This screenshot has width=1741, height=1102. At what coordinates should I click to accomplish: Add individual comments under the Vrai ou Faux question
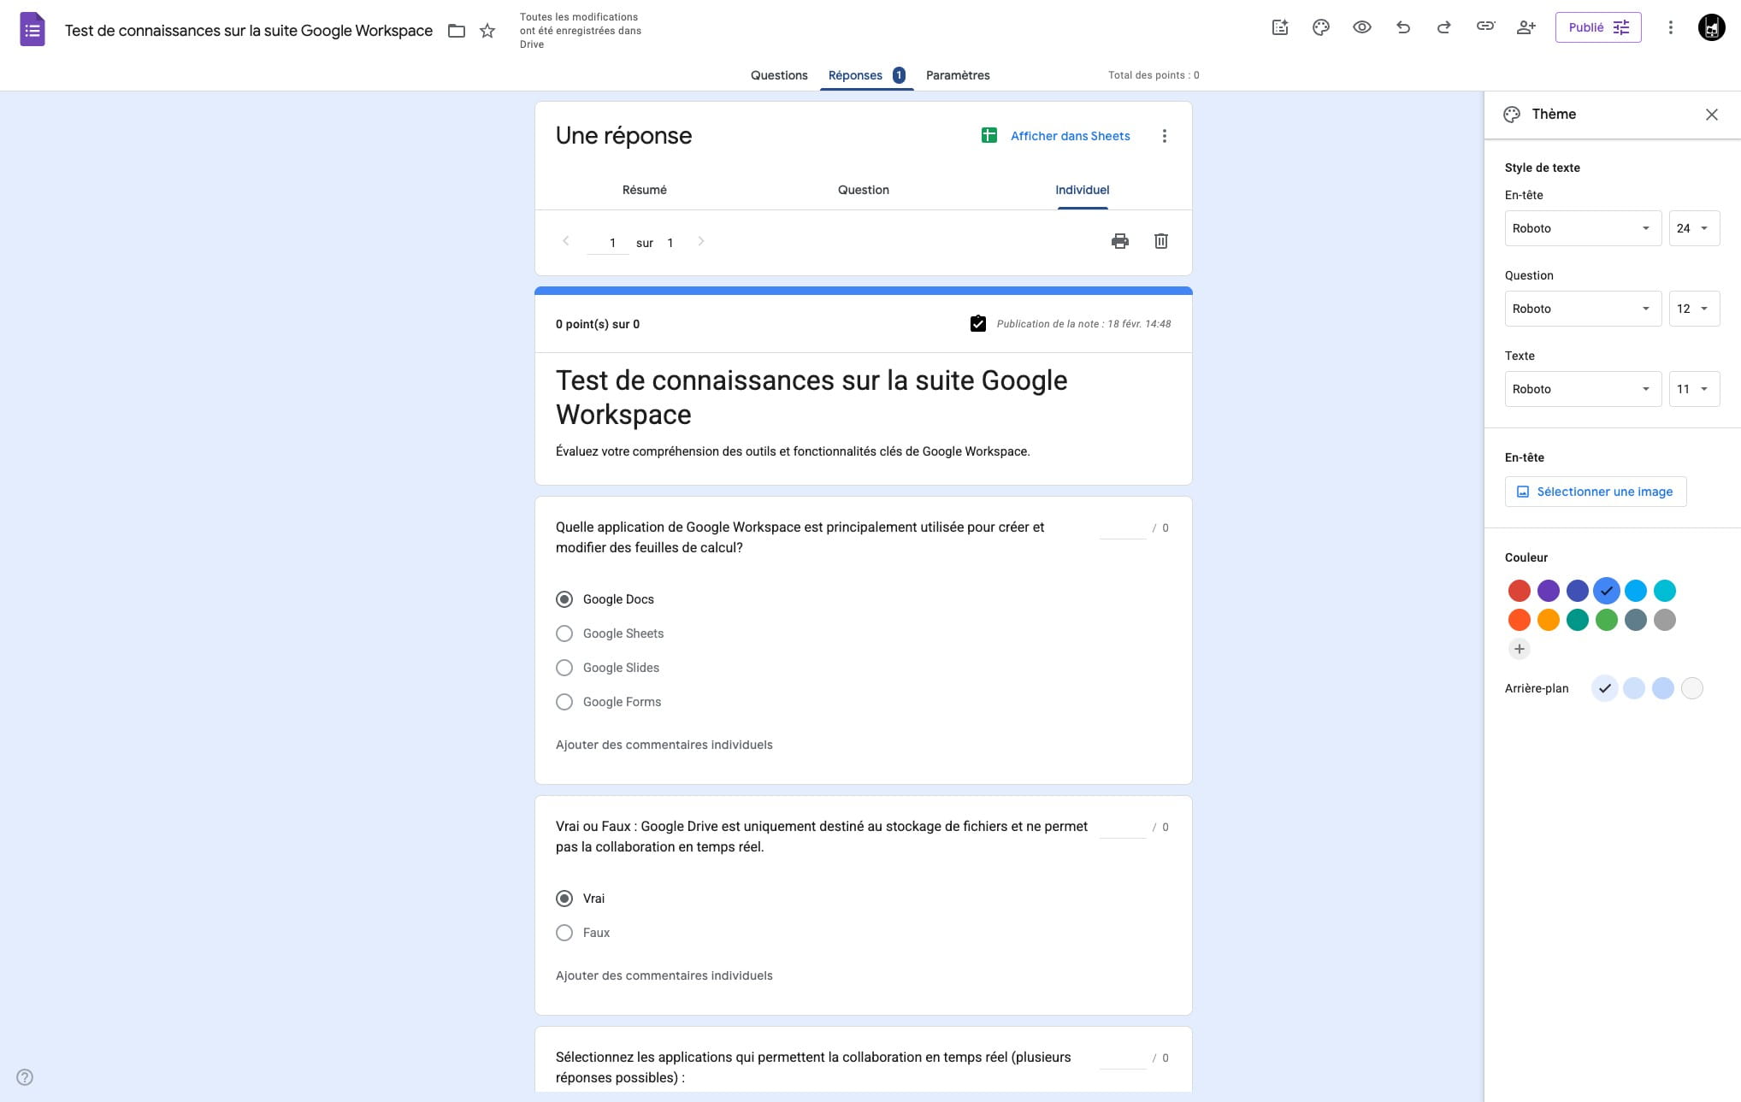point(664,975)
